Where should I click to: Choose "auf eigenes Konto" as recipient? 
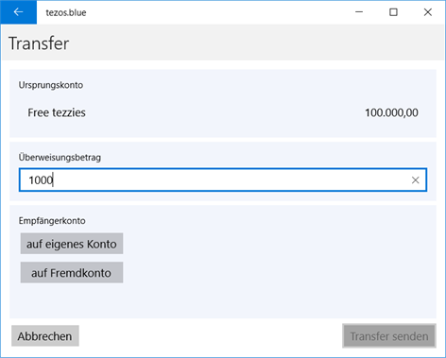tap(72, 244)
